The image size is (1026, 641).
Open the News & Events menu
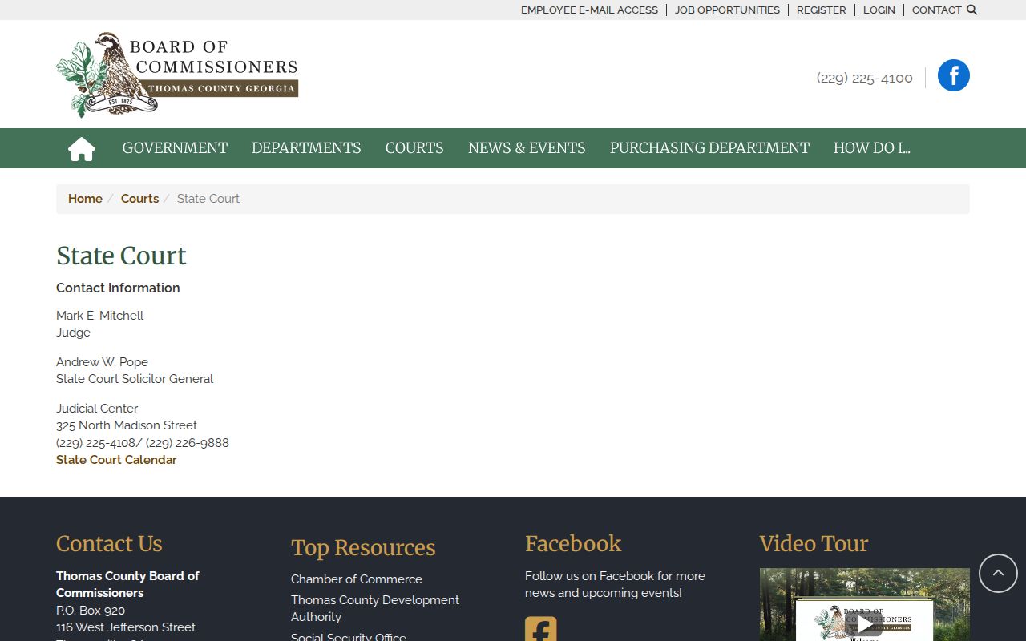(x=527, y=148)
